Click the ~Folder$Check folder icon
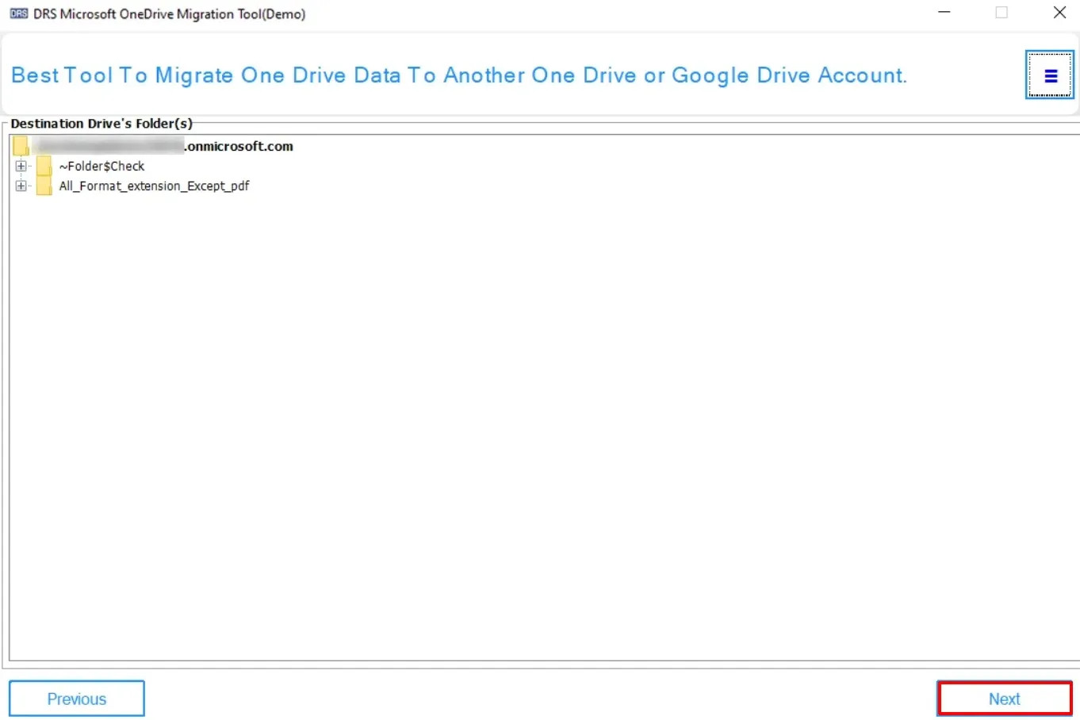 pos(44,167)
